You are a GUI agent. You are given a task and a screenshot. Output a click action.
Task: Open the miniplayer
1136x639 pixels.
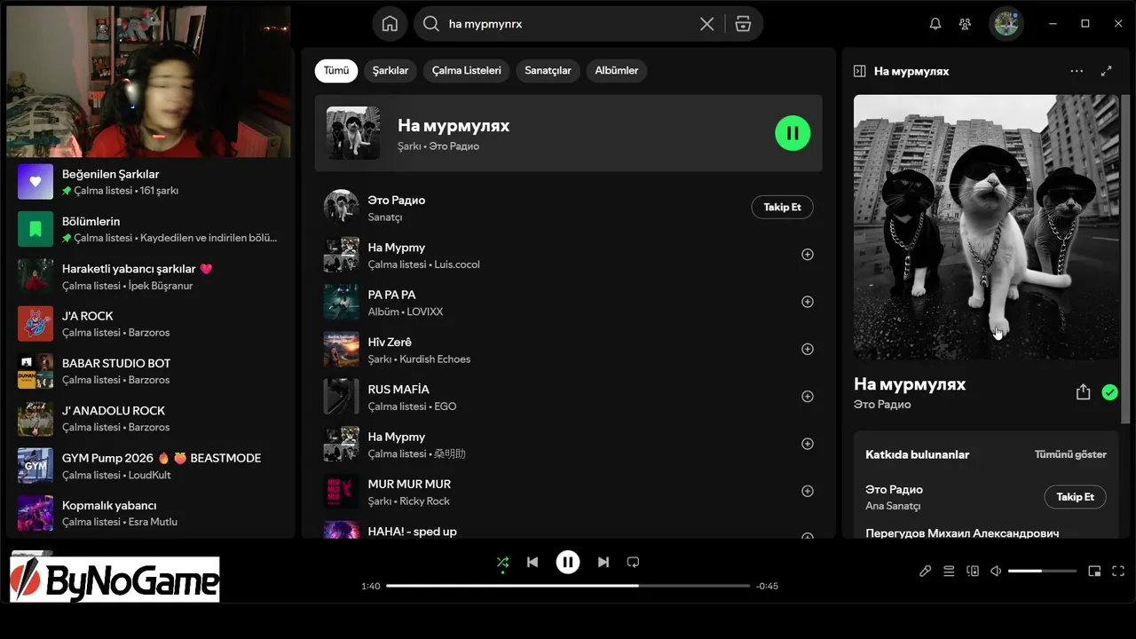1094,572
